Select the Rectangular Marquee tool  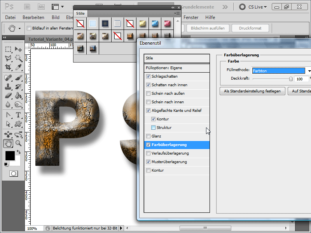(8, 49)
